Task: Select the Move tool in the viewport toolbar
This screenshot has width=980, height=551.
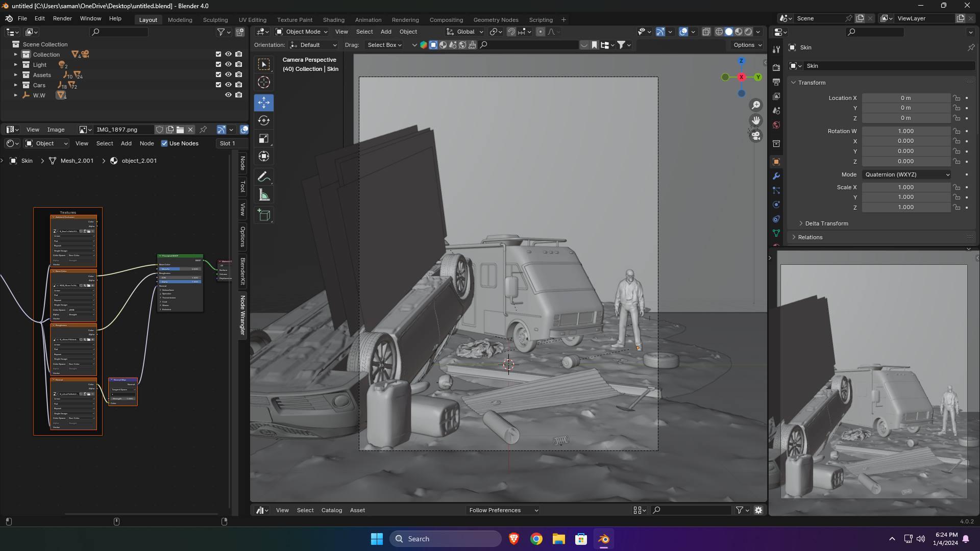Action: point(264,103)
